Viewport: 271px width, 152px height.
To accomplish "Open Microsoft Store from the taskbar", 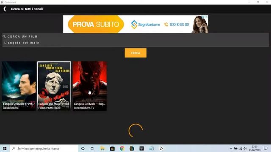I will [x=112, y=148].
